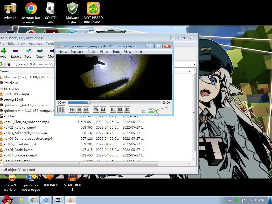
Task: Select 0etiel.exe file
Action: (11, 83)
